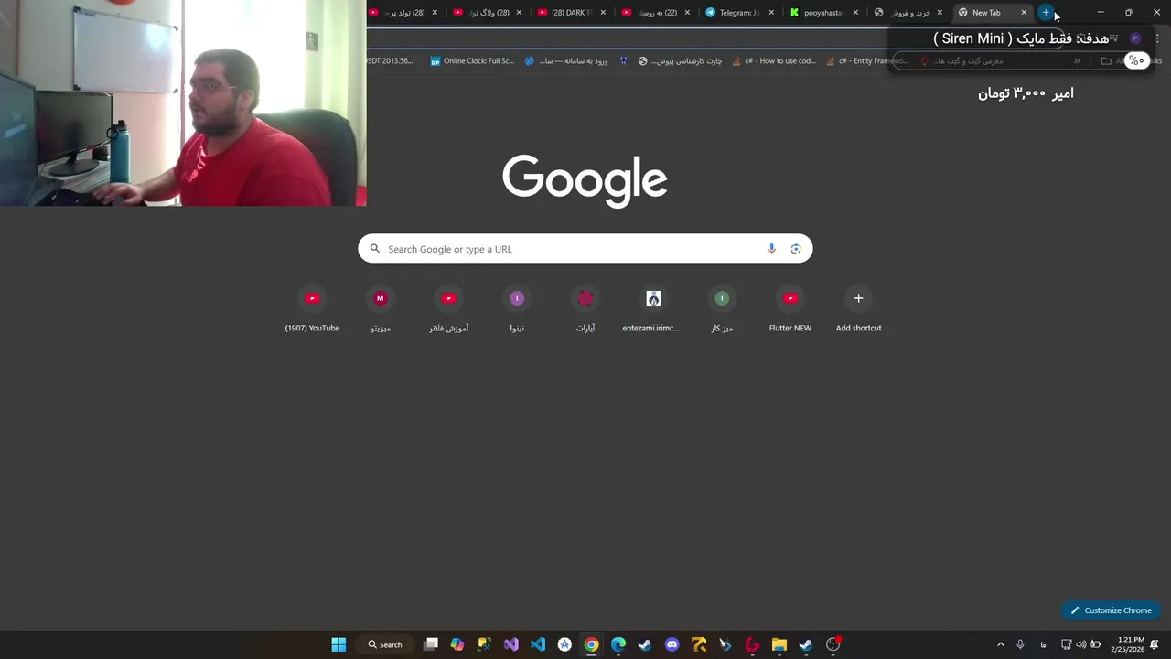Screen dimensions: 1171x659
Task: Open the notification bell in taskbar
Action: pos(1156,644)
